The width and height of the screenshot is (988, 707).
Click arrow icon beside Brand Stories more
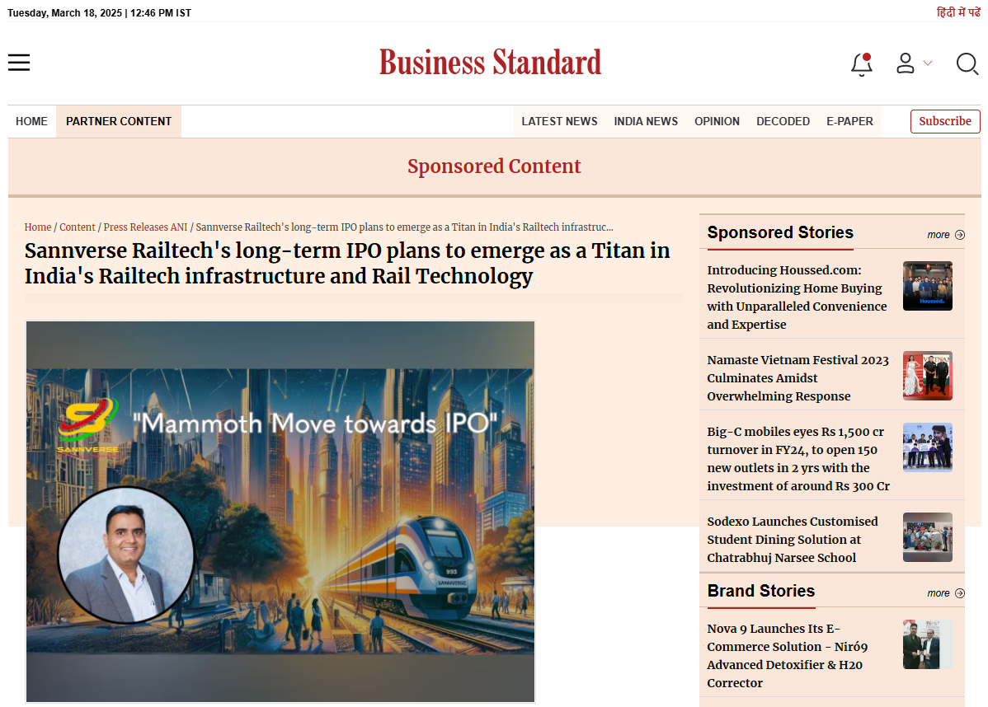[x=960, y=593]
